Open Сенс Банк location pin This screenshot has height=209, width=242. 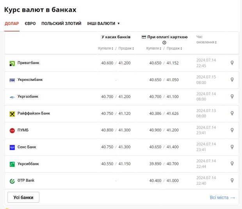[x=232, y=147]
